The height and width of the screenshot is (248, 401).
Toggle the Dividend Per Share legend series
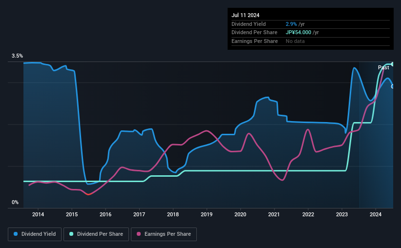tap(96, 234)
